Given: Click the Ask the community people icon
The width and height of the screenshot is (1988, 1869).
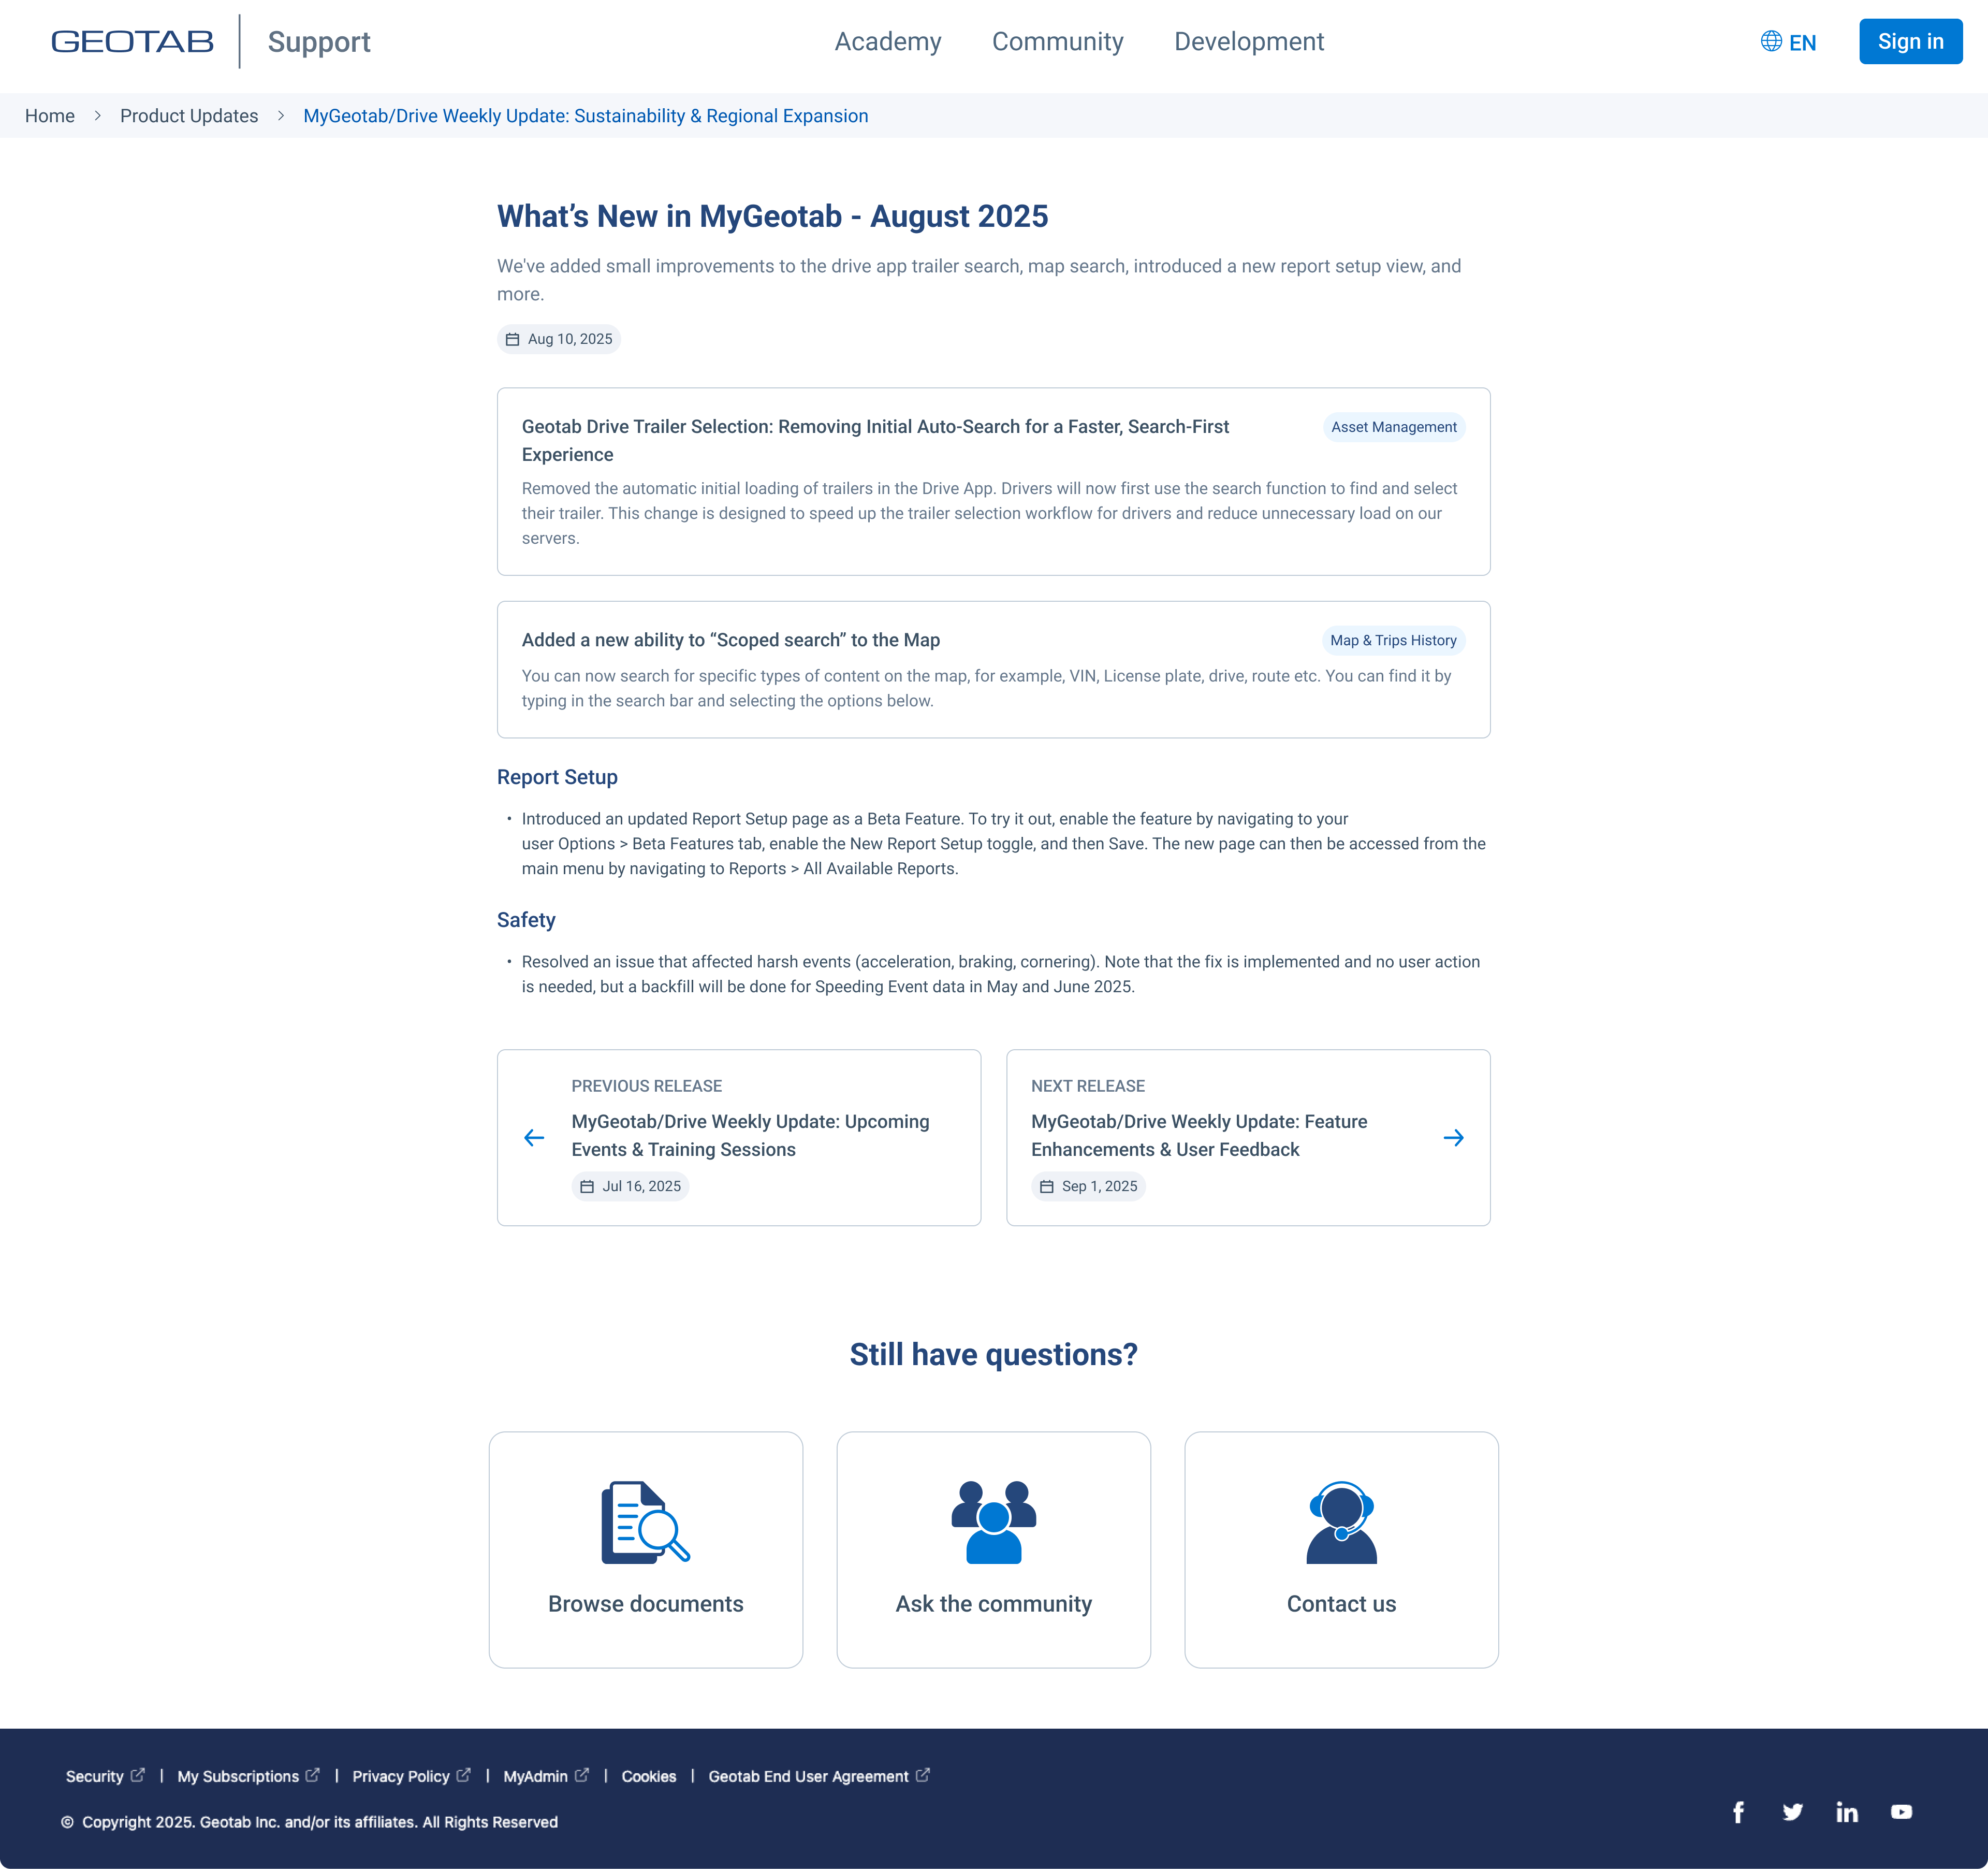Looking at the screenshot, I should click(x=994, y=1522).
